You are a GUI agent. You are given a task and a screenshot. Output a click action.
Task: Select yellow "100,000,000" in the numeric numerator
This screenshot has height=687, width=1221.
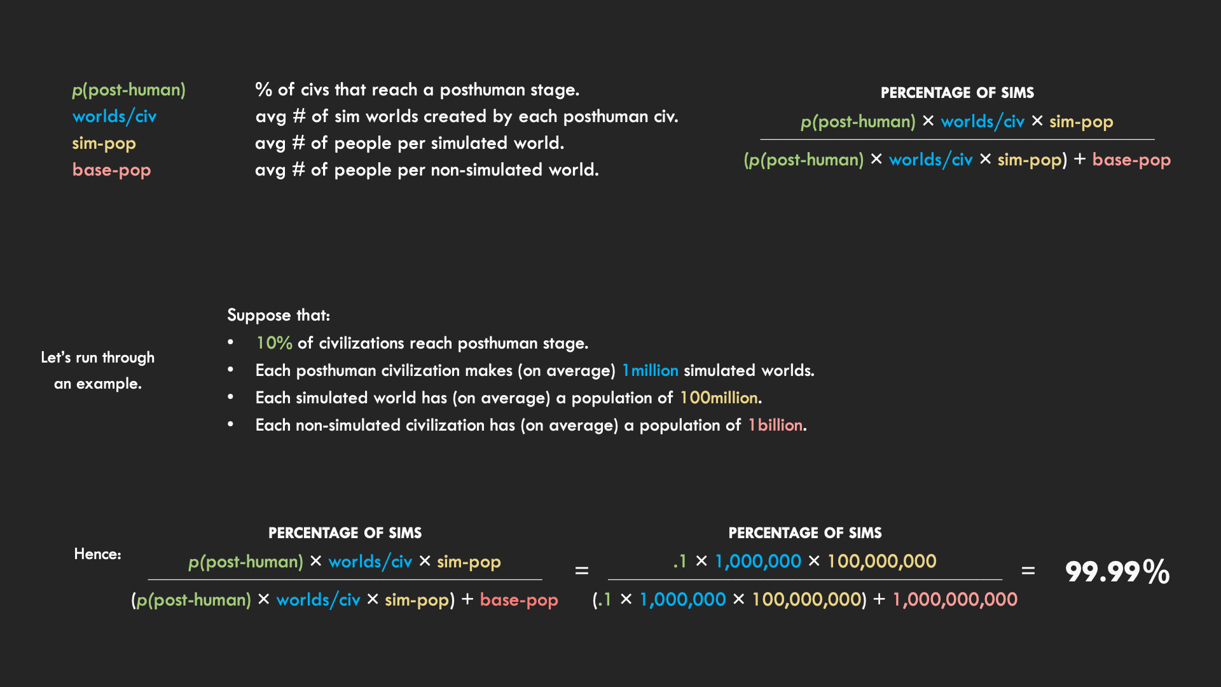click(881, 561)
